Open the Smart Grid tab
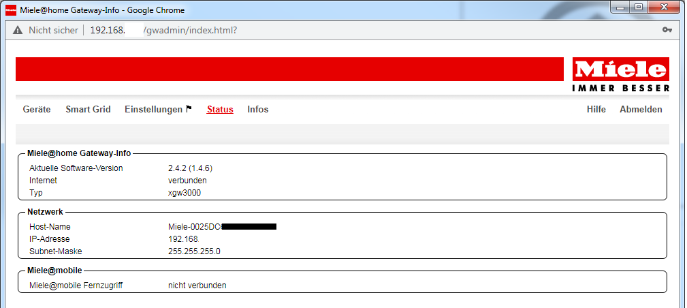 pos(88,110)
